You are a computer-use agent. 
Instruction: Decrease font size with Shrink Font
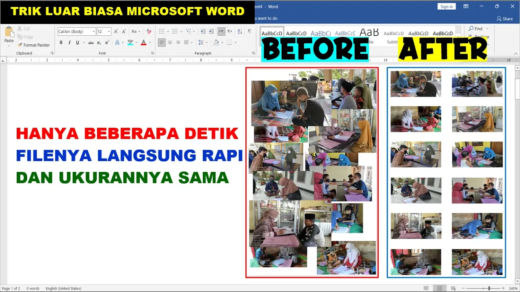(124, 31)
